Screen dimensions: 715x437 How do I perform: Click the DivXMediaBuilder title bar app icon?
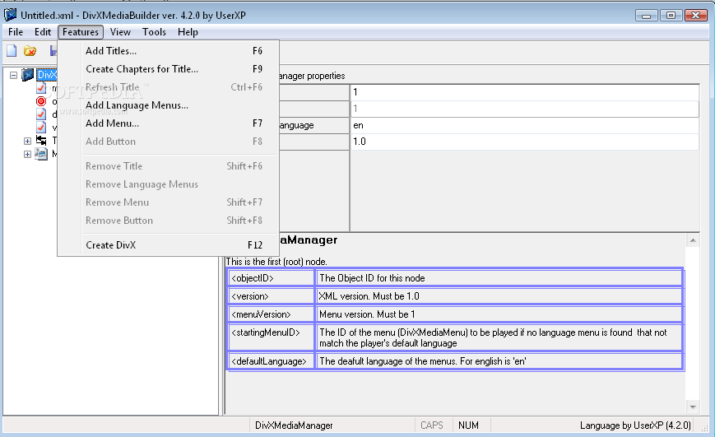coord(10,15)
